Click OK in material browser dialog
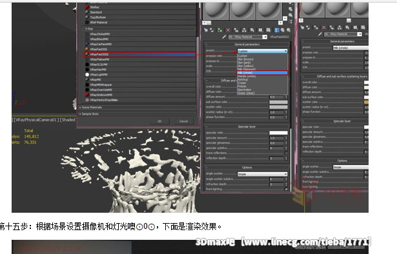Screen dimensions: 397x254 point(159,121)
